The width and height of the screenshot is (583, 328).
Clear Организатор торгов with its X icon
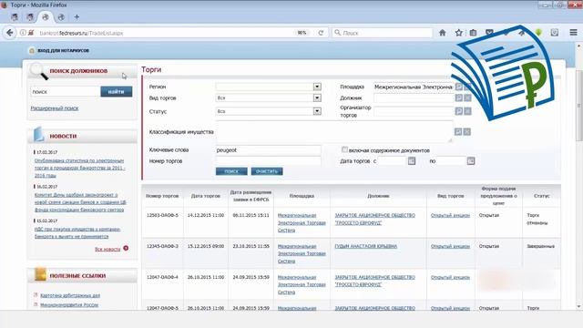467,111
